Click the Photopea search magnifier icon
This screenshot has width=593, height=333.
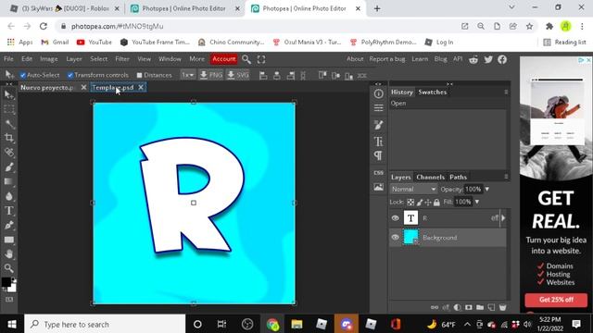(x=246, y=59)
